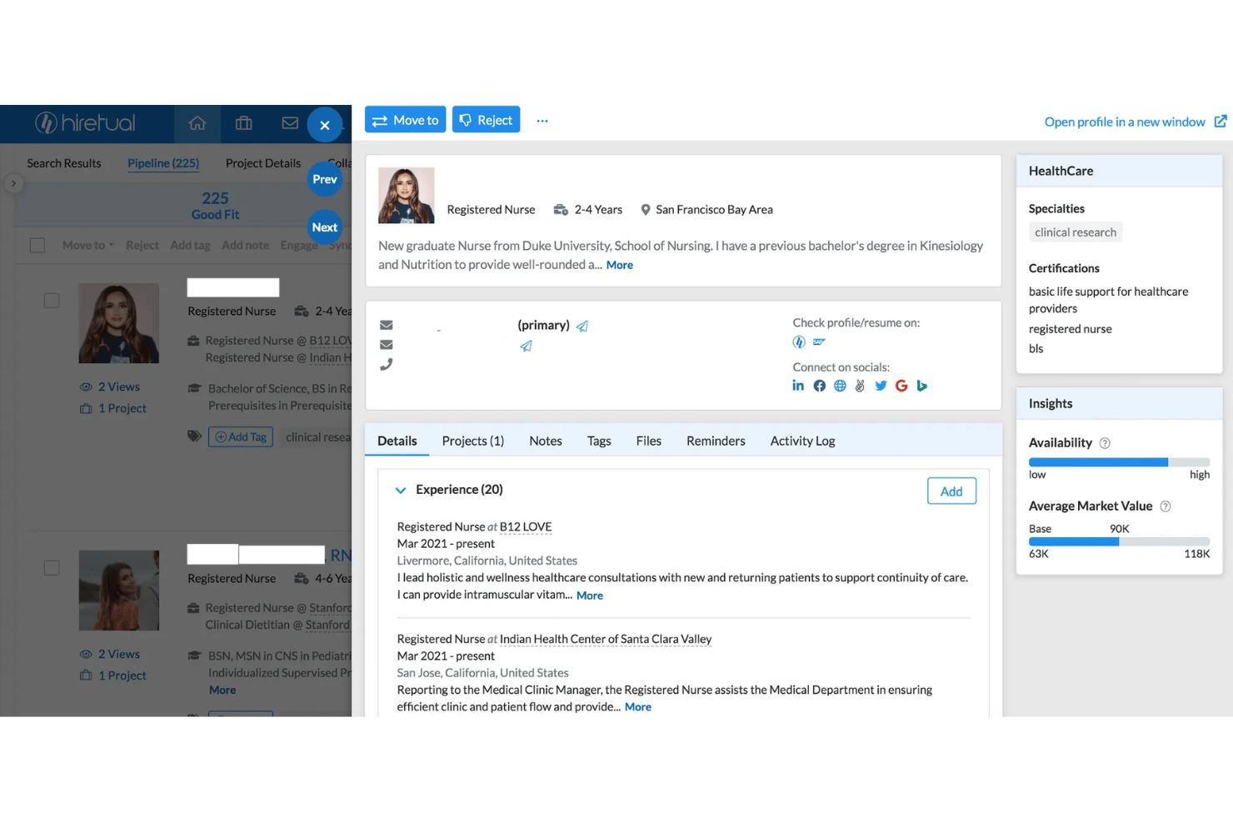Select the second candidate's checkbox in list
Viewport: 1233px width, 822px height.
tap(52, 567)
